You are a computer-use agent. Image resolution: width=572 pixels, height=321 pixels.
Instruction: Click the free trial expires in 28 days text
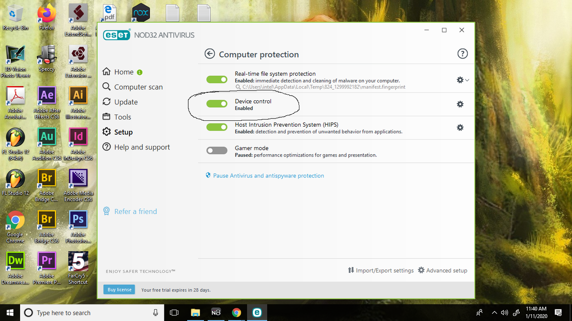pyautogui.click(x=176, y=290)
